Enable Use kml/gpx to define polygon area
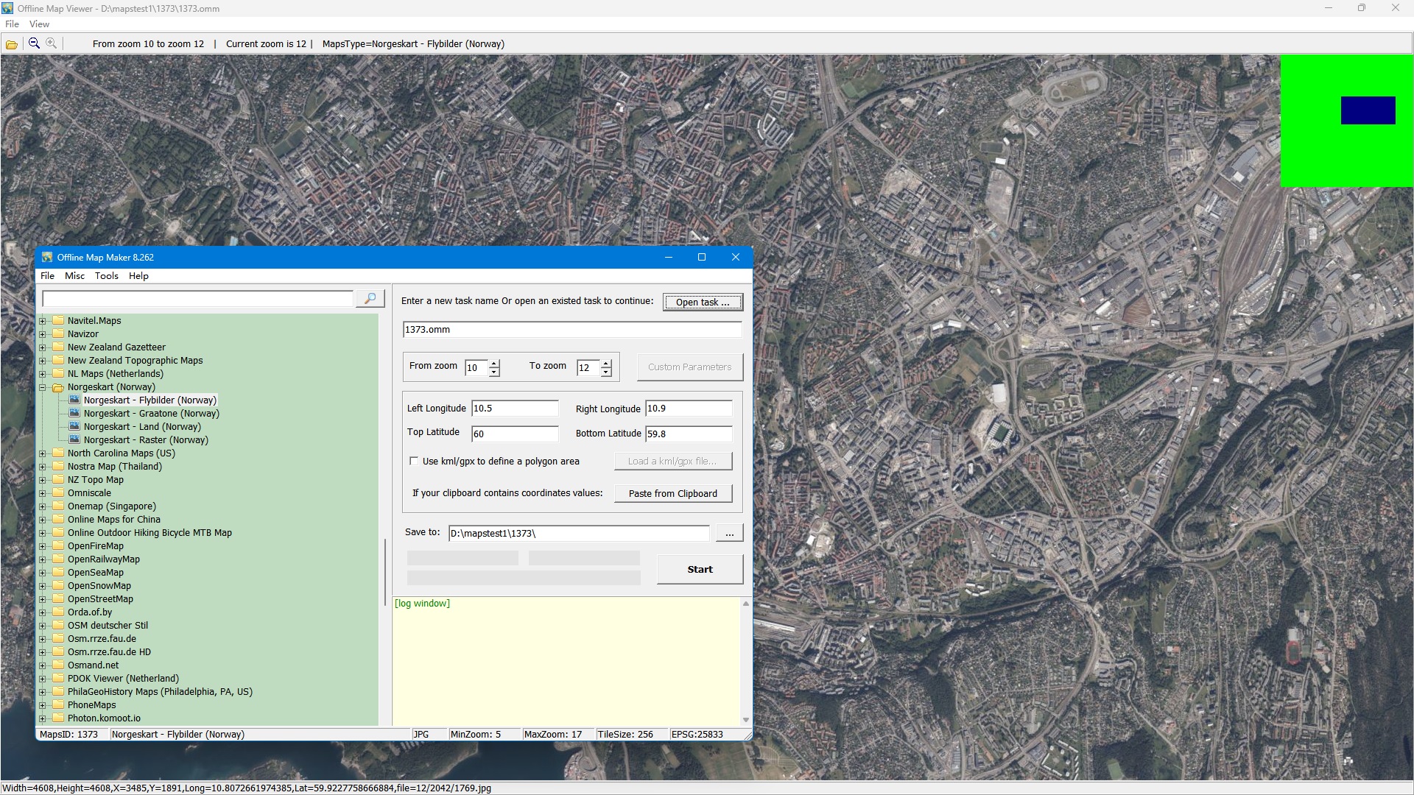Screen dimensions: 1414x795 coord(414,461)
